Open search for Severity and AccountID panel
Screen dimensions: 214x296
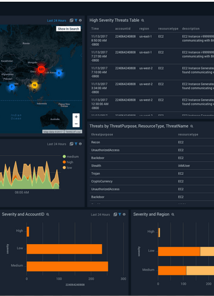tap(48, 214)
